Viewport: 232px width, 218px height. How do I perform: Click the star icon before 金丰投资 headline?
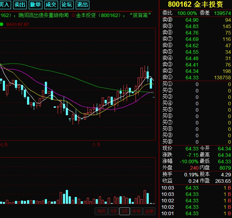(73, 15)
